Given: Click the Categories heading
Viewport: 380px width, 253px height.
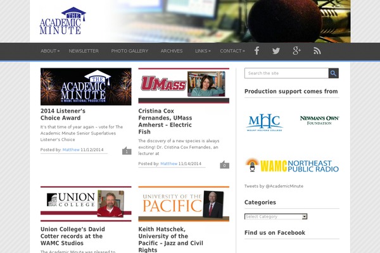Looking at the screenshot, I should pos(260,202).
